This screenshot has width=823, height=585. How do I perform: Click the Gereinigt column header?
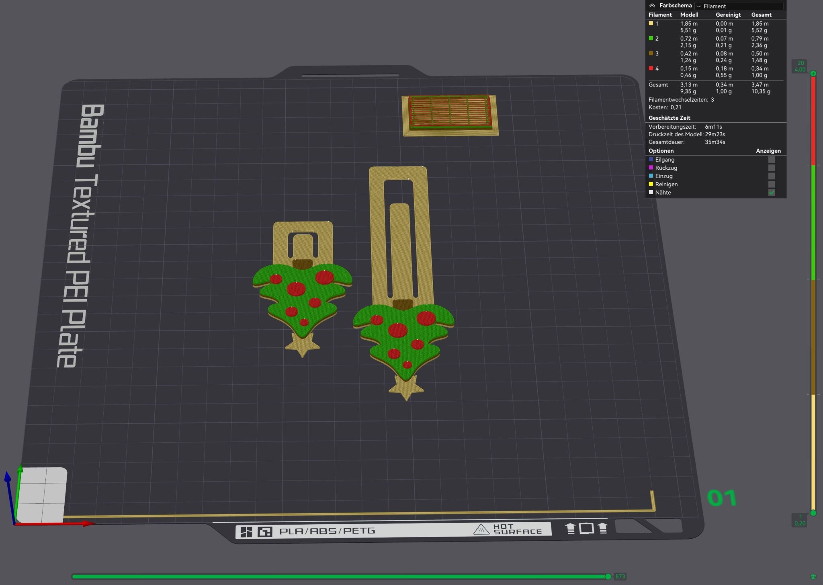728,15
